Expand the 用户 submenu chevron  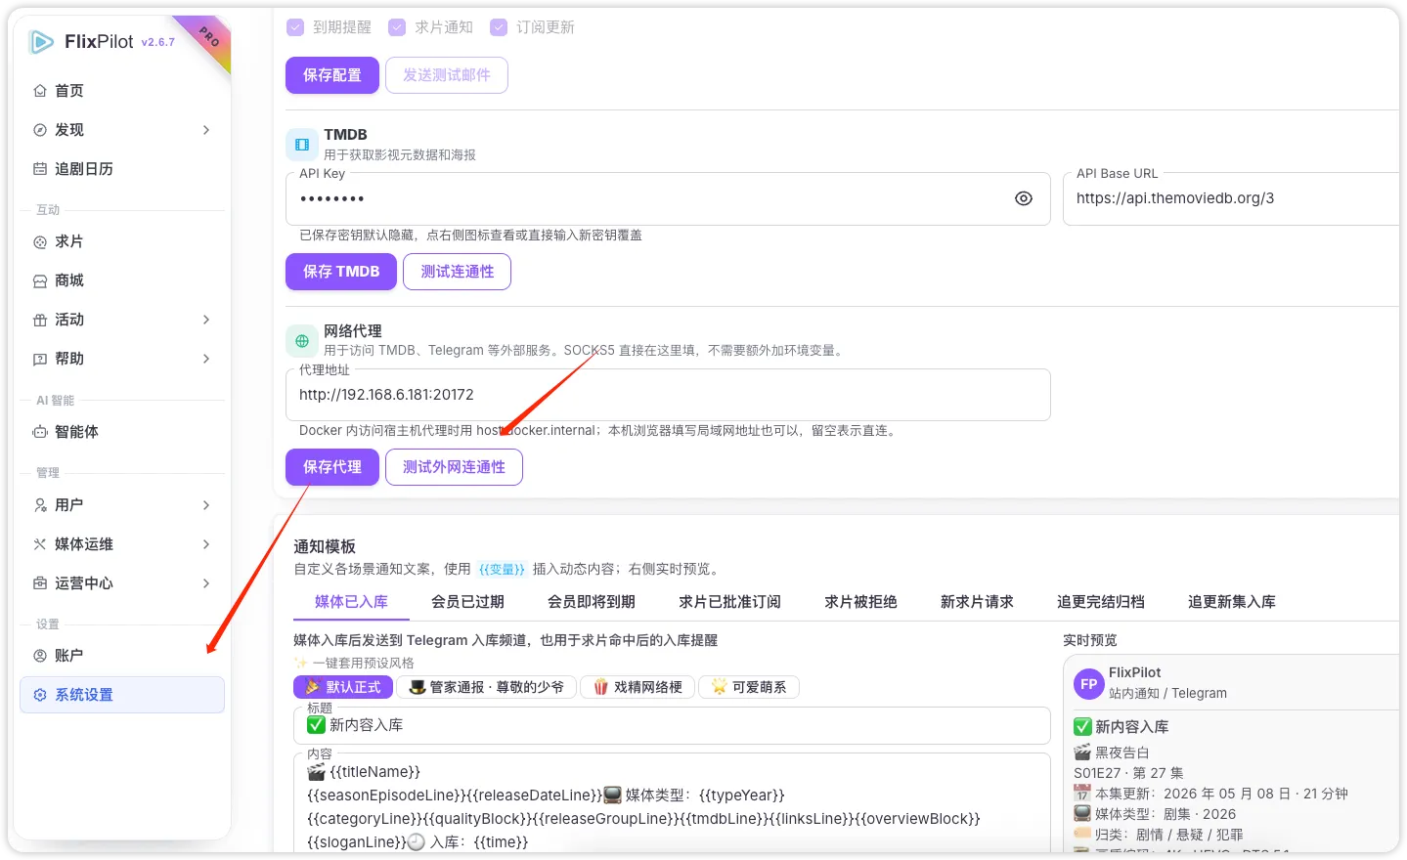tap(206, 505)
